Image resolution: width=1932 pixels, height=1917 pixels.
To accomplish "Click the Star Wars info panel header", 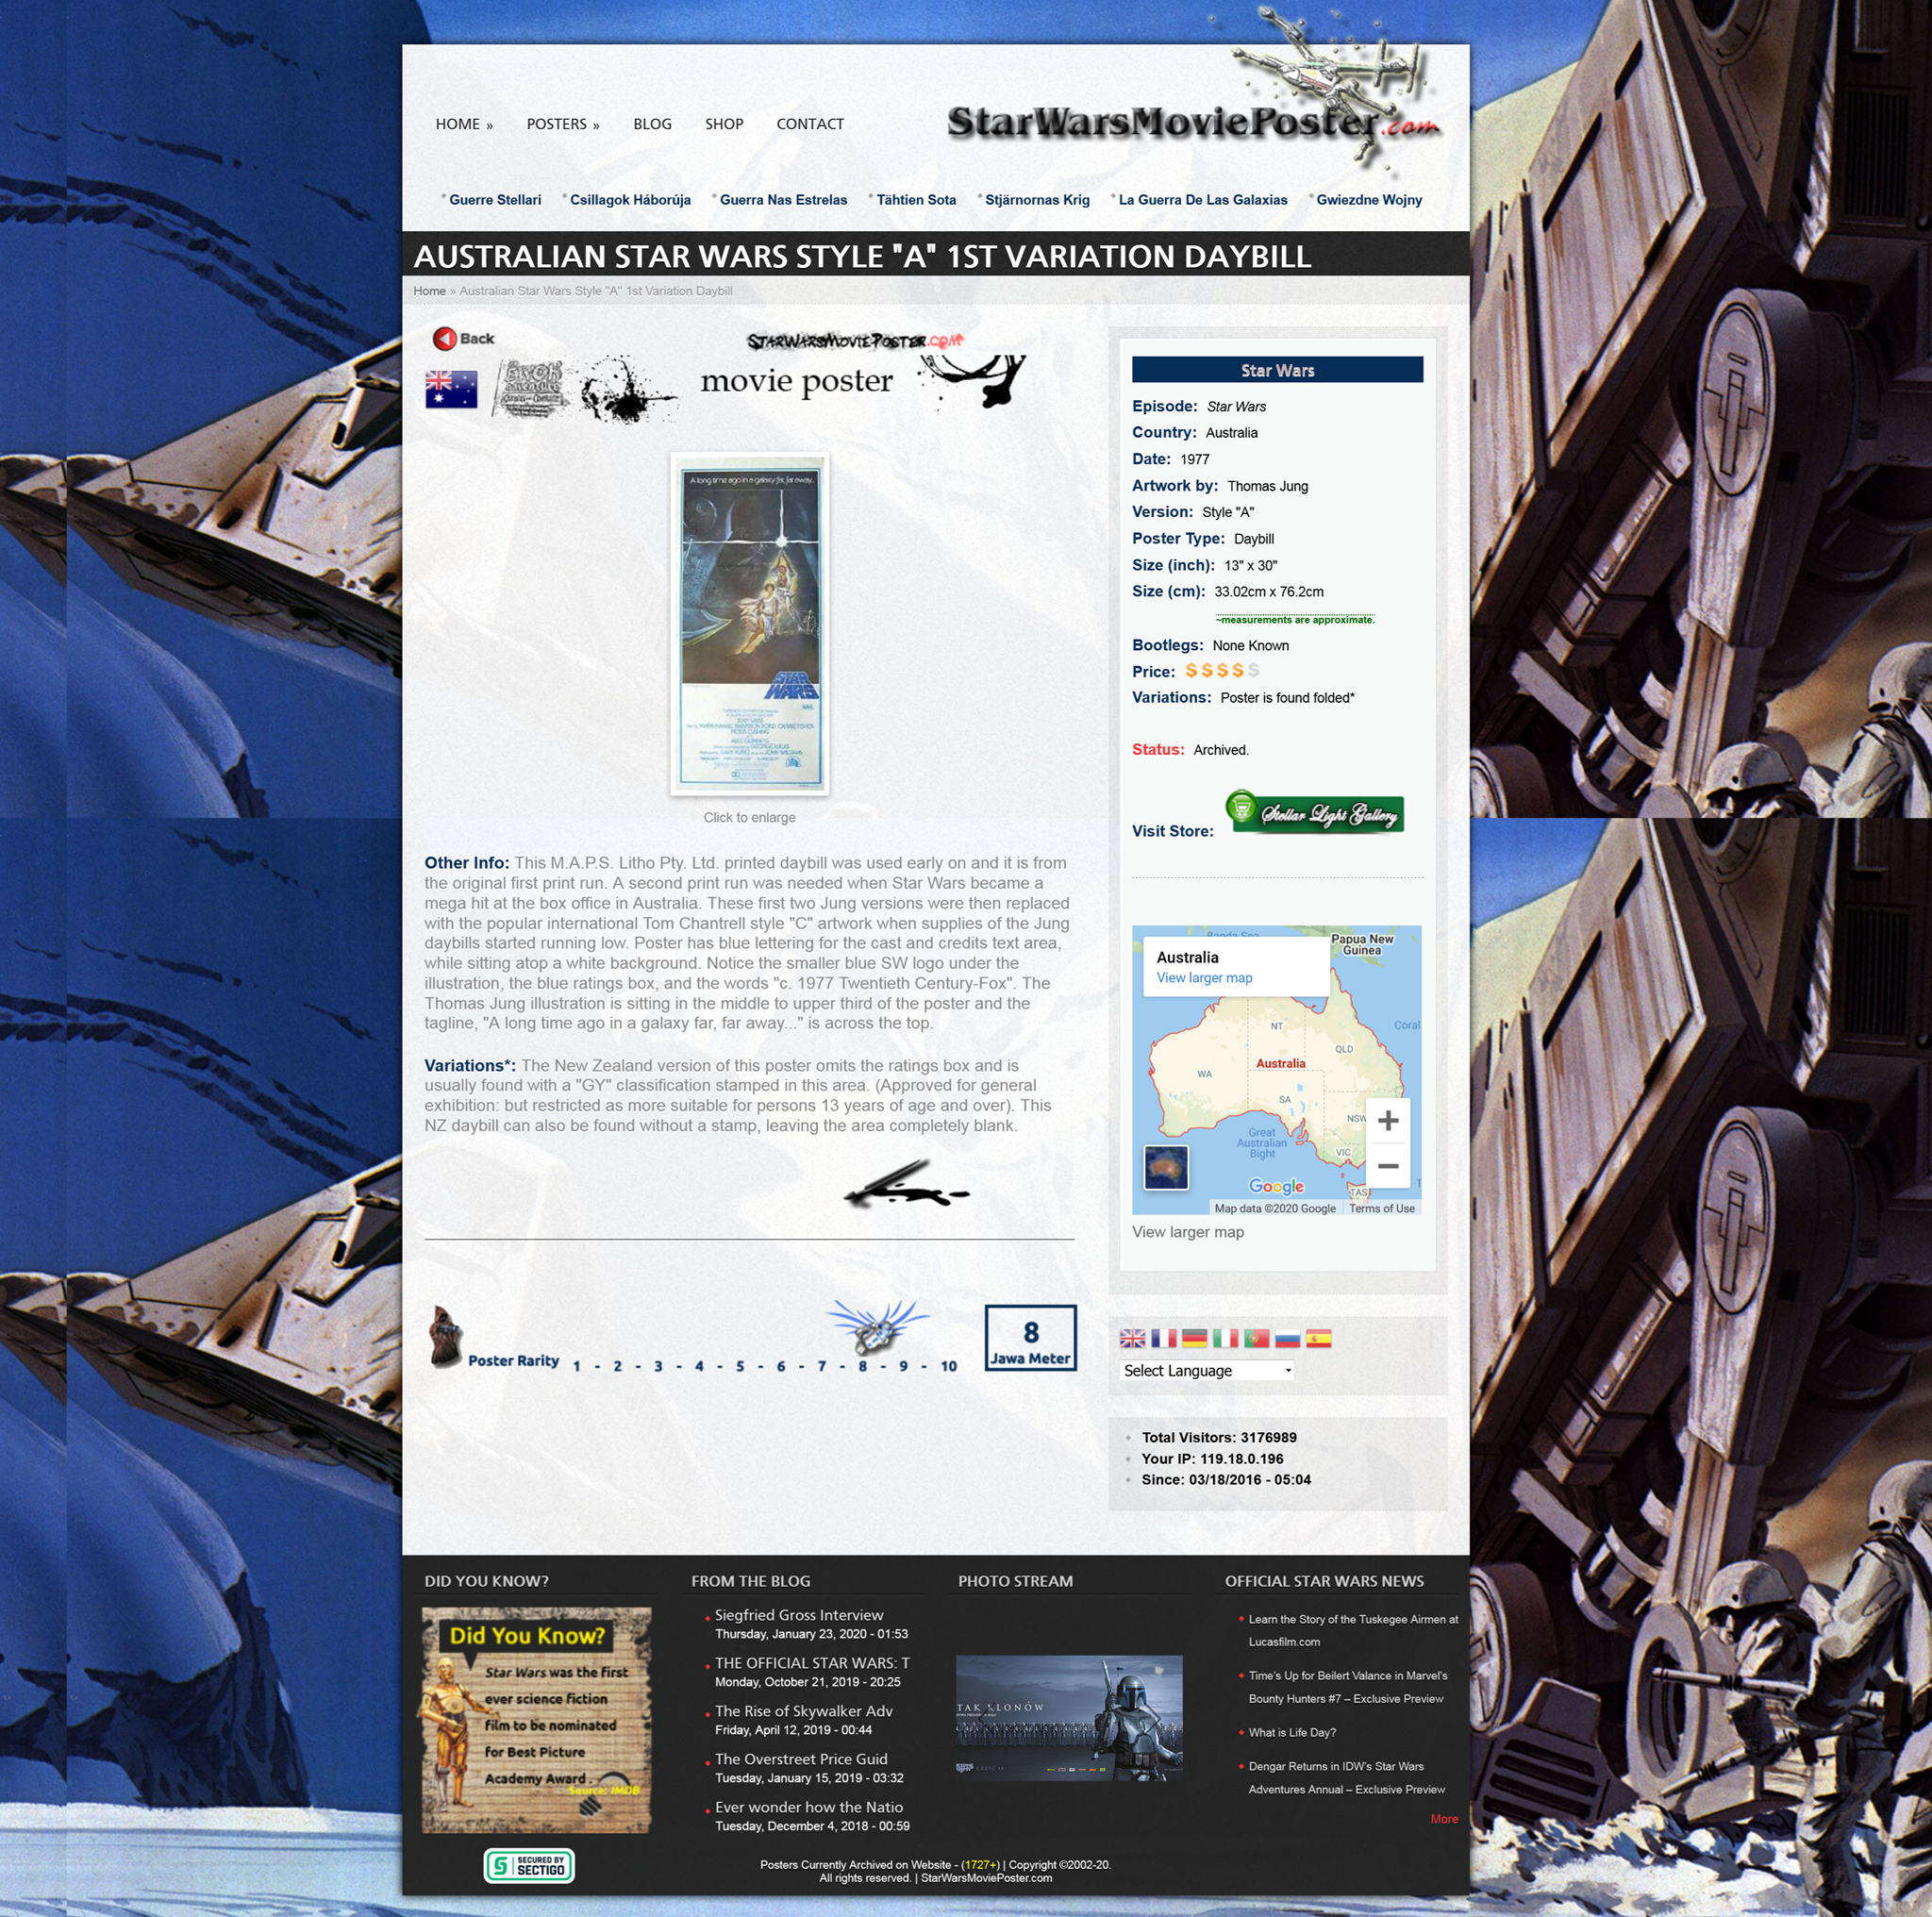I will (1276, 369).
